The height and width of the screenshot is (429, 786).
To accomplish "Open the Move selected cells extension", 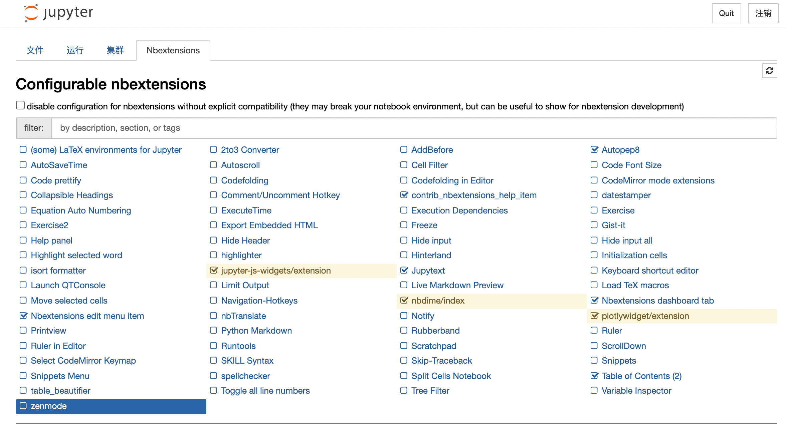I will (x=69, y=301).
